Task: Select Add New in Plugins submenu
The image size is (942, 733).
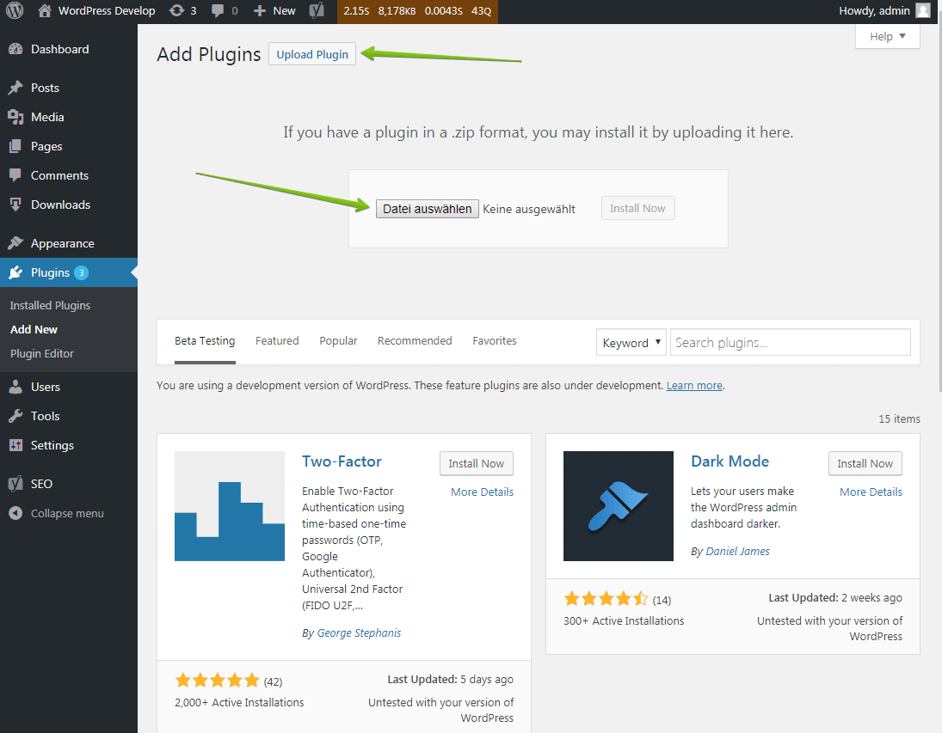Action: 34,330
